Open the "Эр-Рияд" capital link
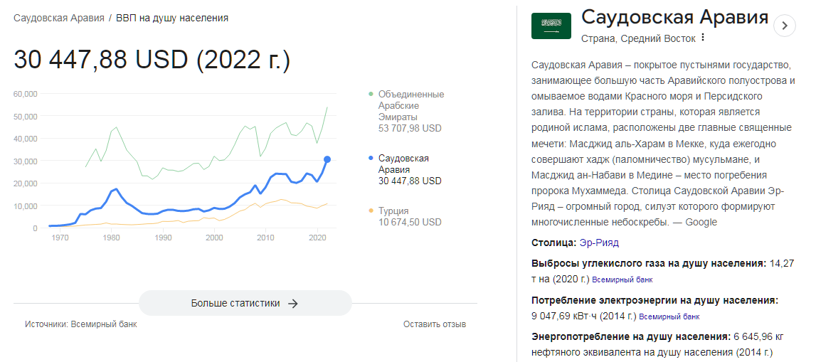The width and height of the screenshot is (816, 362). pyautogui.click(x=599, y=243)
